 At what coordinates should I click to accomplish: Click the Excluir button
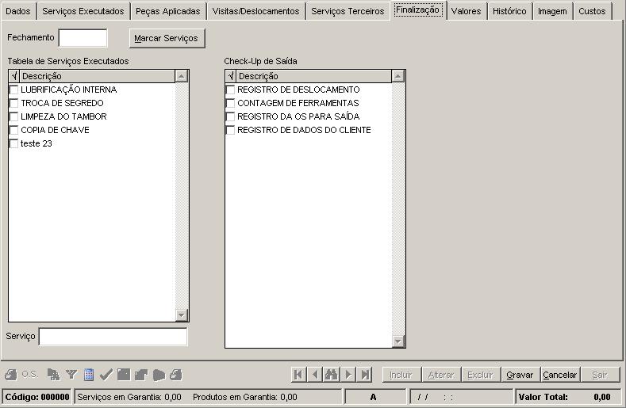coord(480,375)
